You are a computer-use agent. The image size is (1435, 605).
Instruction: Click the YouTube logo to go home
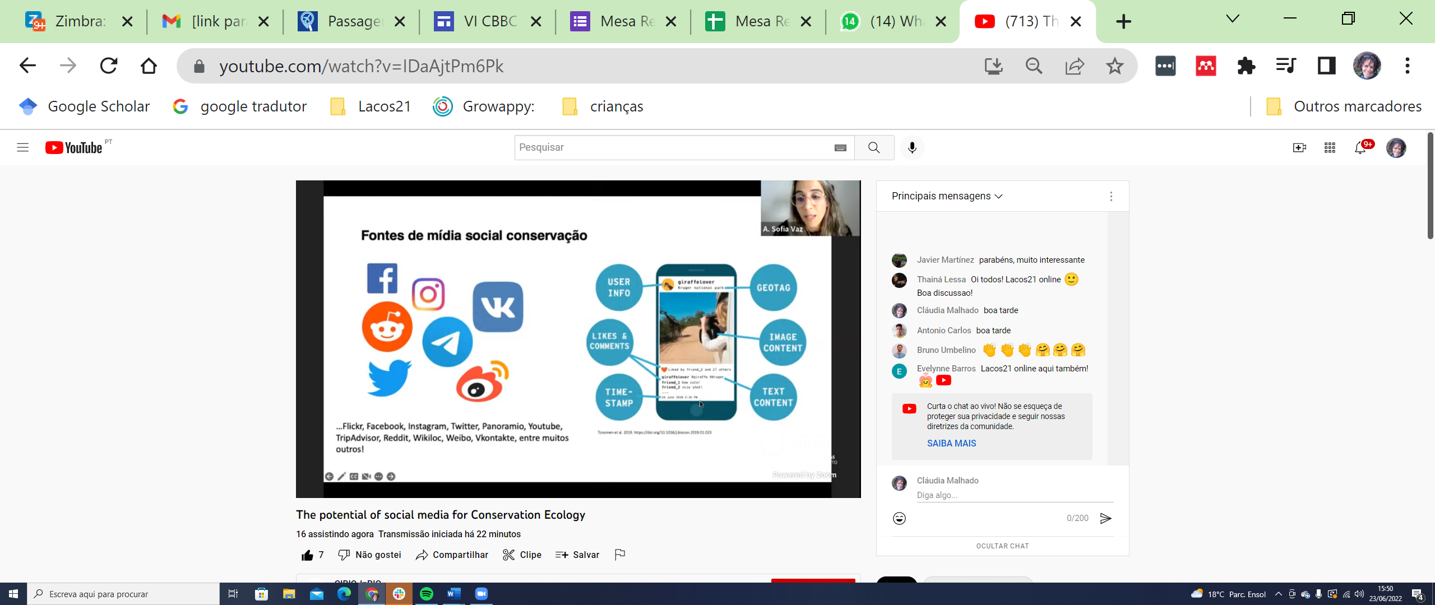74,147
